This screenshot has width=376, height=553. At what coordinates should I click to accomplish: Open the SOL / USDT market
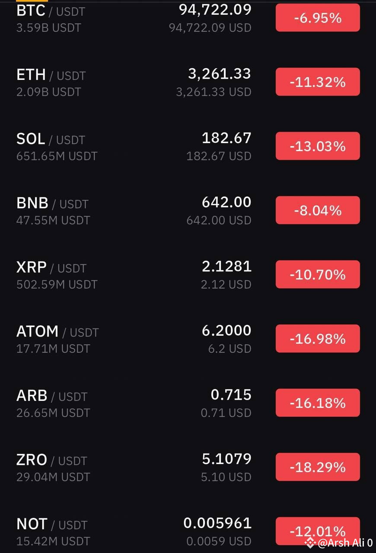pyautogui.click(x=188, y=146)
